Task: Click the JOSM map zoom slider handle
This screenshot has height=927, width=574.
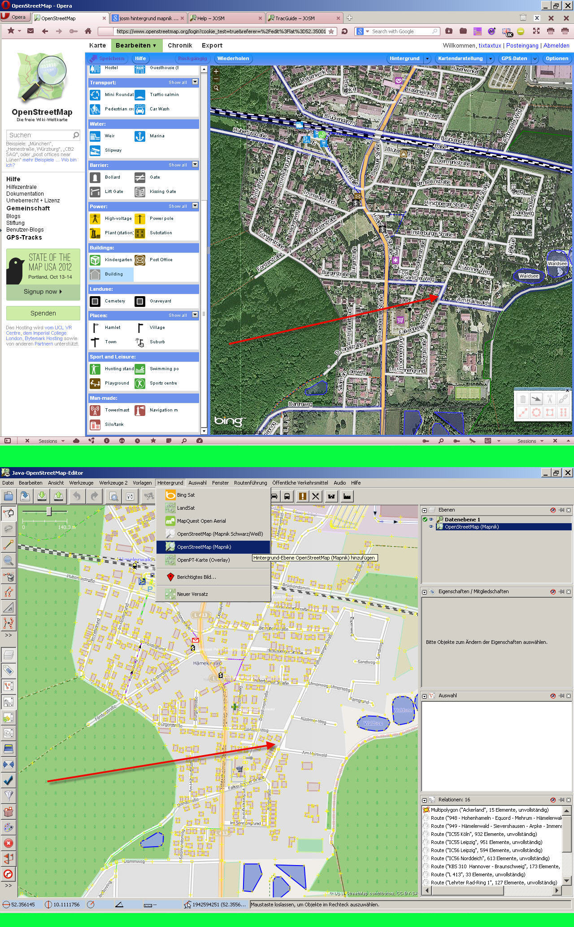Action: point(49,512)
